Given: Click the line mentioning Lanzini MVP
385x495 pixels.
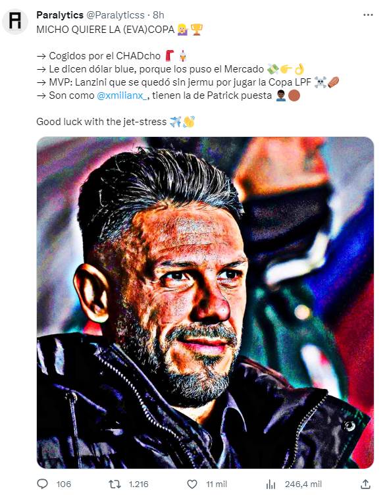Looking at the screenshot, I should tap(188, 82).
